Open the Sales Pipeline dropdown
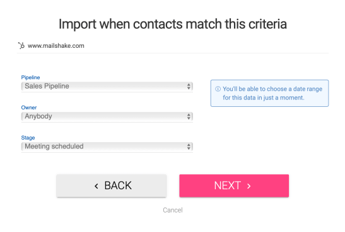345x232 pixels. point(107,86)
